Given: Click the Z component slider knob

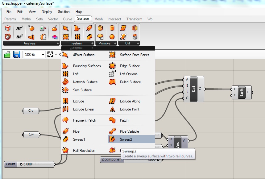Looking at the screenshot, I should pyautogui.click(x=158, y=160).
